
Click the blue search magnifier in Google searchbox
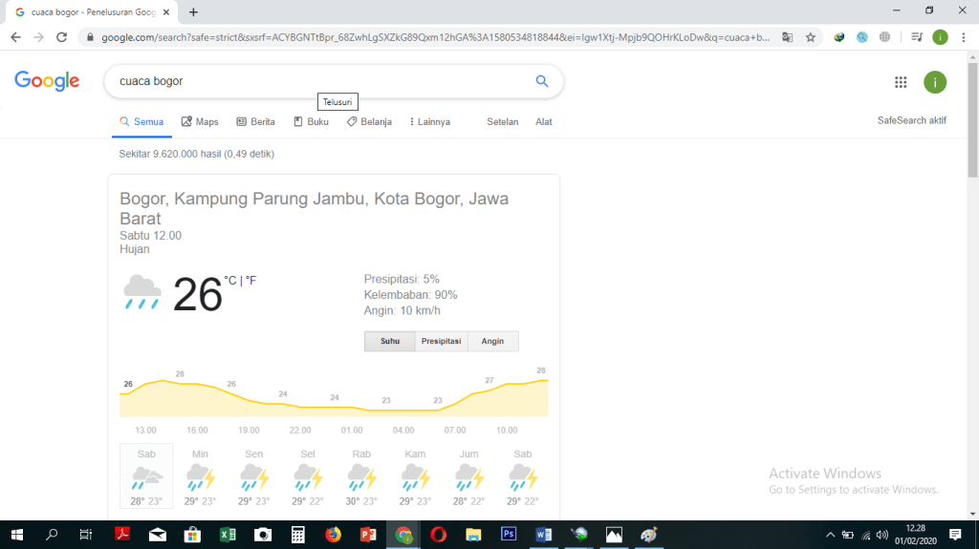[542, 81]
